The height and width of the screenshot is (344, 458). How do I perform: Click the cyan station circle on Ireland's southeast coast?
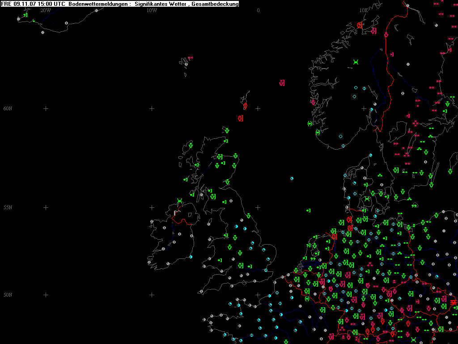click(191, 257)
